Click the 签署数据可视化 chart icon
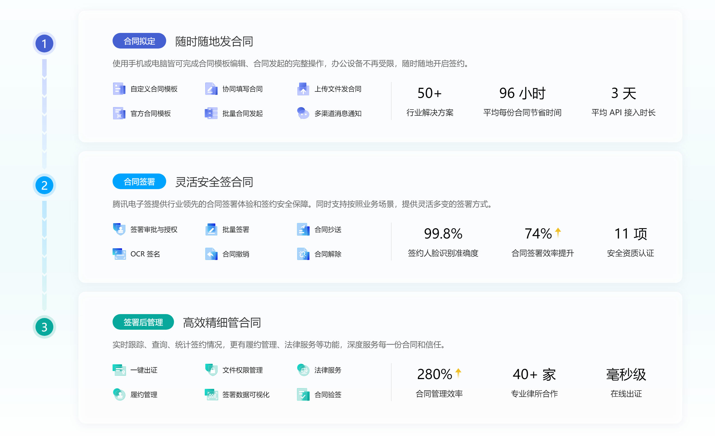The height and width of the screenshot is (436, 715). pyautogui.click(x=211, y=394)
